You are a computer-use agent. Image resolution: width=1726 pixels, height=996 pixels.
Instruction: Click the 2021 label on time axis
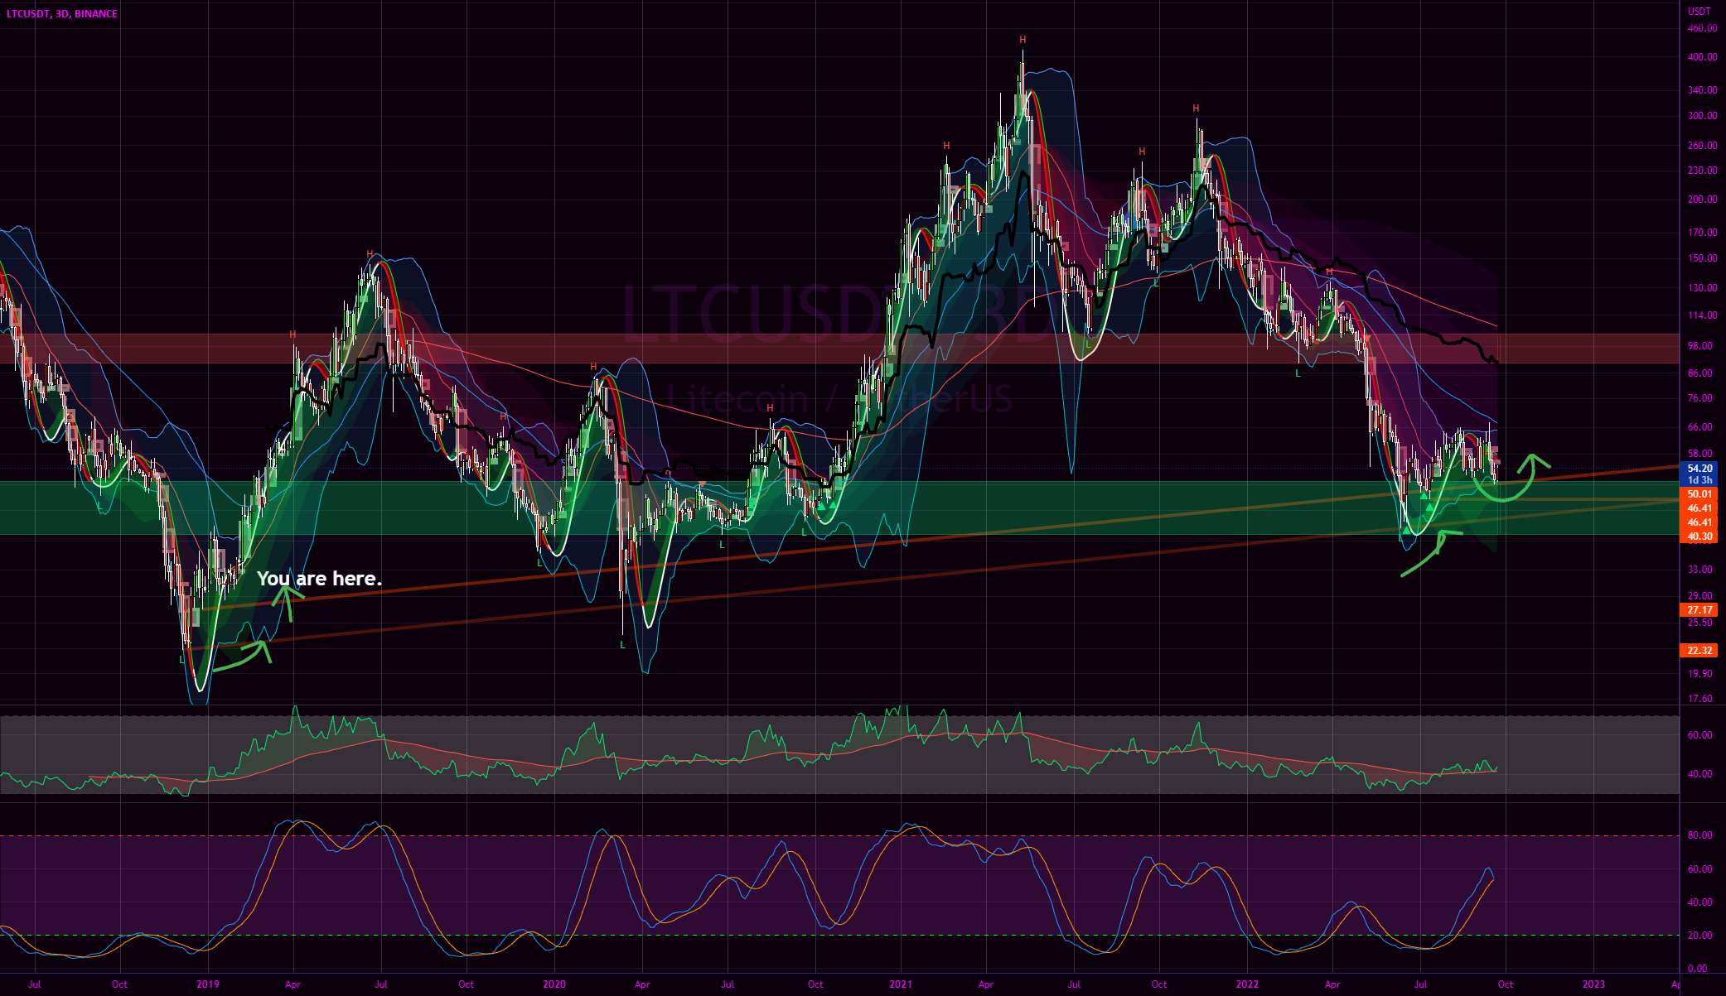(x=901, y=984)
